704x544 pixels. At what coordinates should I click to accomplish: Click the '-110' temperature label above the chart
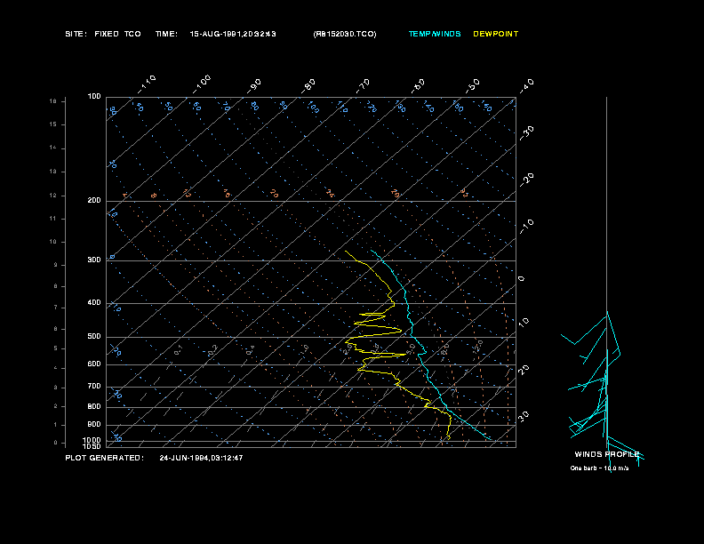(147, 84)
